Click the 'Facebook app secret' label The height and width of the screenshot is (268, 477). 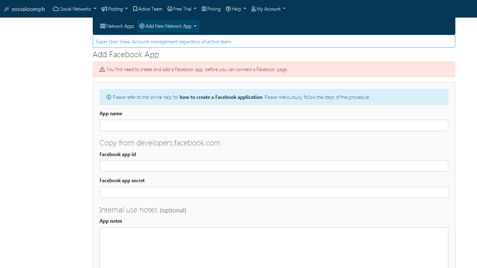click(x=122, y=181)
